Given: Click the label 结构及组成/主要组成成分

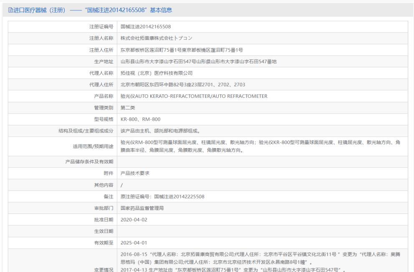Looking at the screenshot, I should 86,131.
